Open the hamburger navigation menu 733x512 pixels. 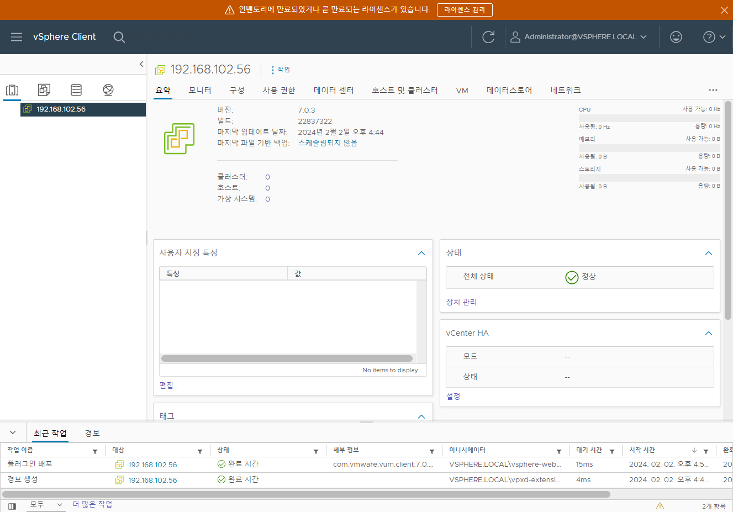[17, 37]
